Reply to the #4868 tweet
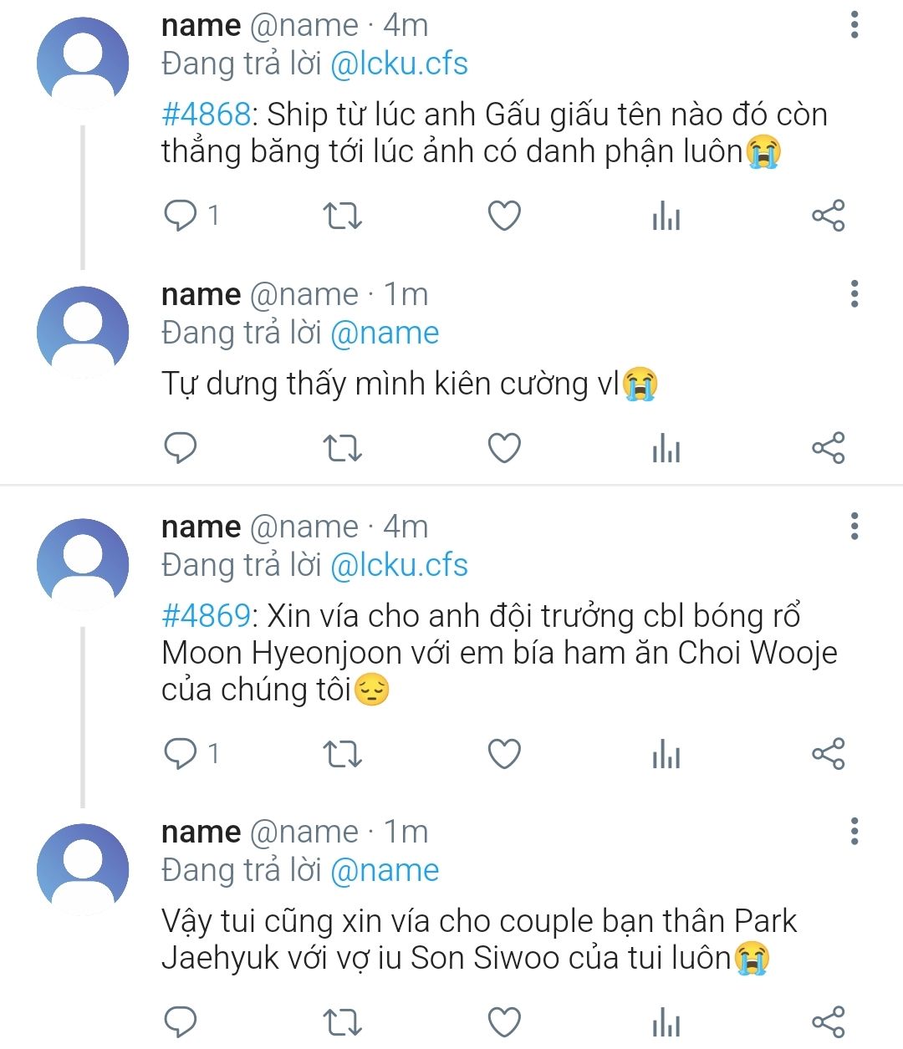 (181, 216)
